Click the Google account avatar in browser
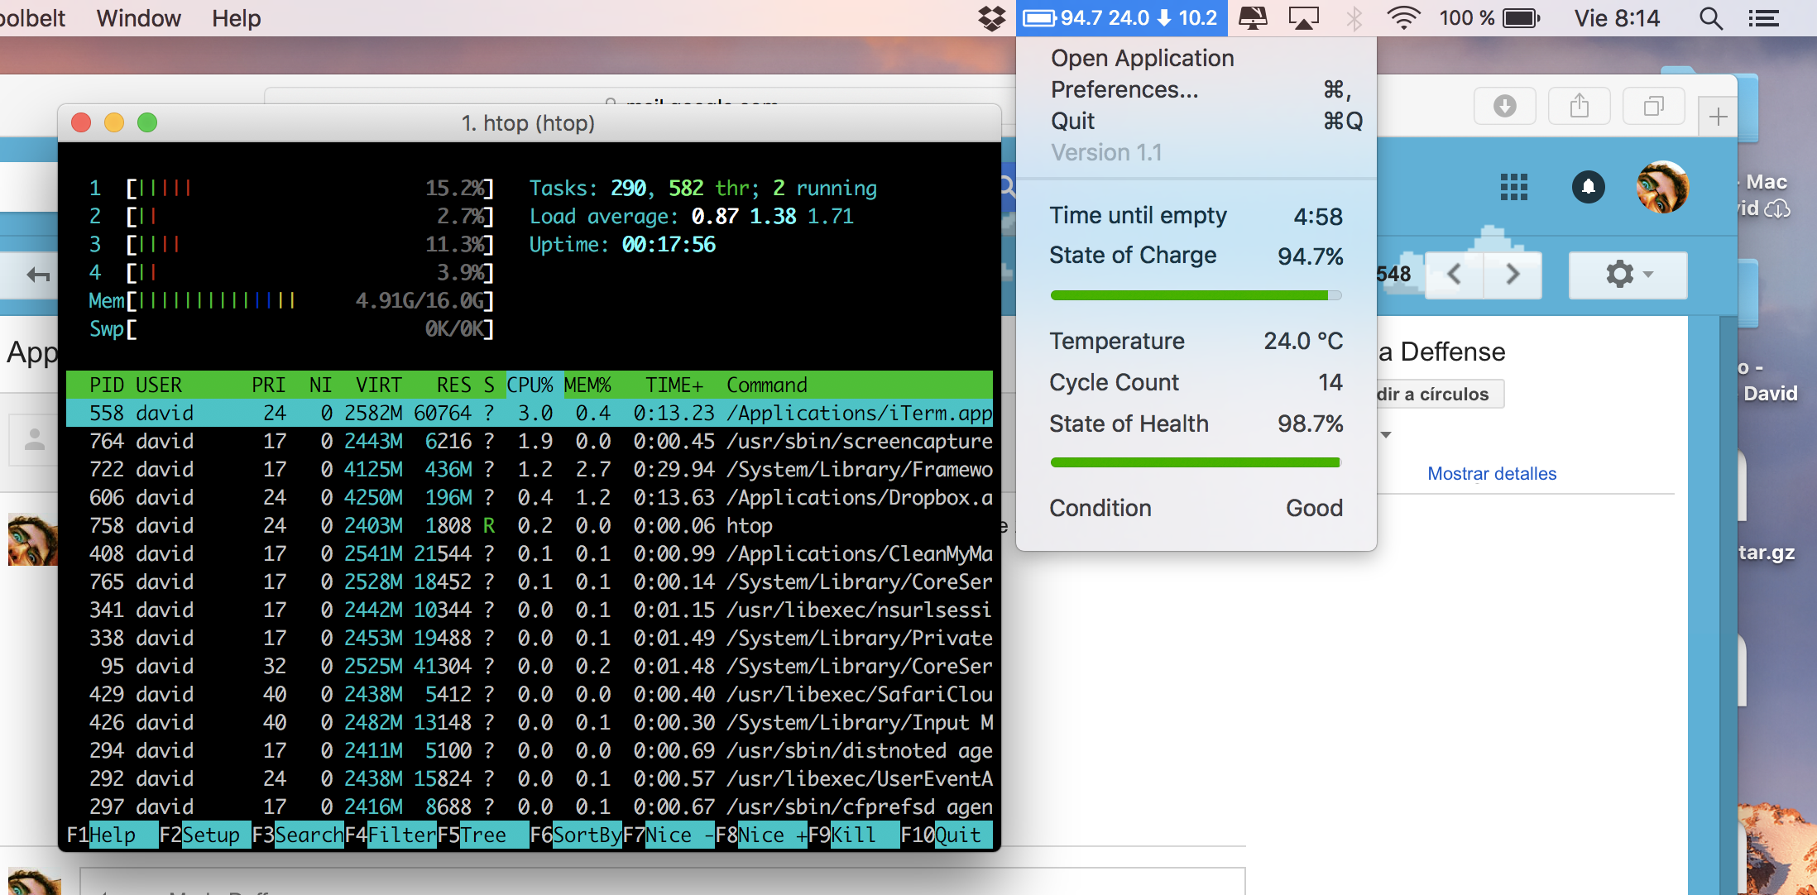Viewport: 1817px width, 895px height. click(1662, 187)
